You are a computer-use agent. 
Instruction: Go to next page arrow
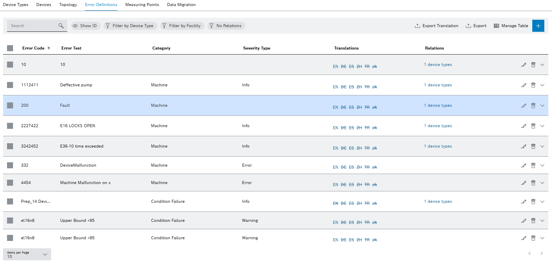[542, 253]
